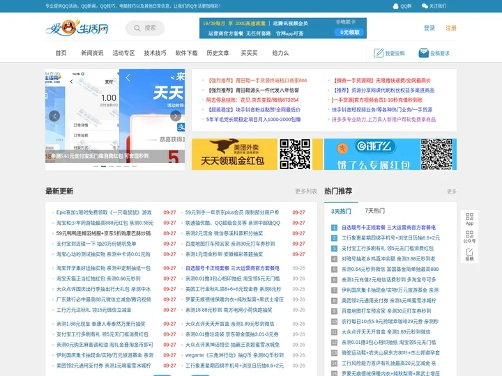Click the 投稿要求 message icon

(x=423, y=53)
